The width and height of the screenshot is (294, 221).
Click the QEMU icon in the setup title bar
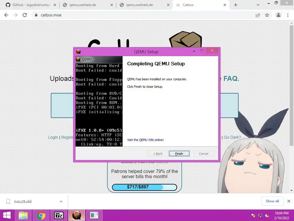pyautogui.click(x=78, y=52)
